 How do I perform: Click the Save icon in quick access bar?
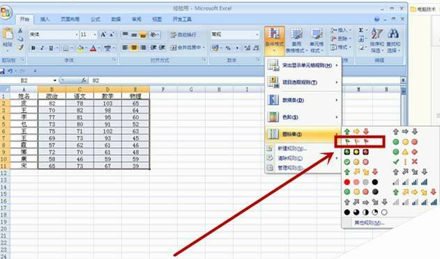point(2,71)
